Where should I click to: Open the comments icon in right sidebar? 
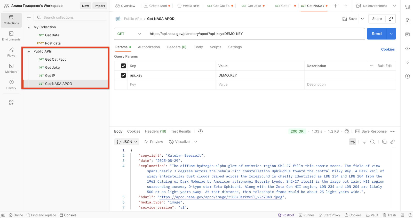click(408, 35)
